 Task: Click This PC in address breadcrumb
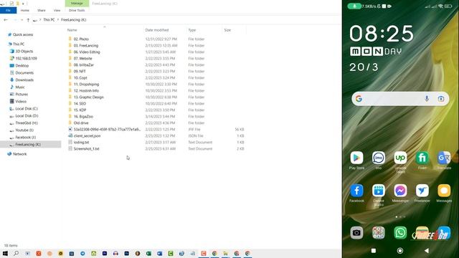49,19
